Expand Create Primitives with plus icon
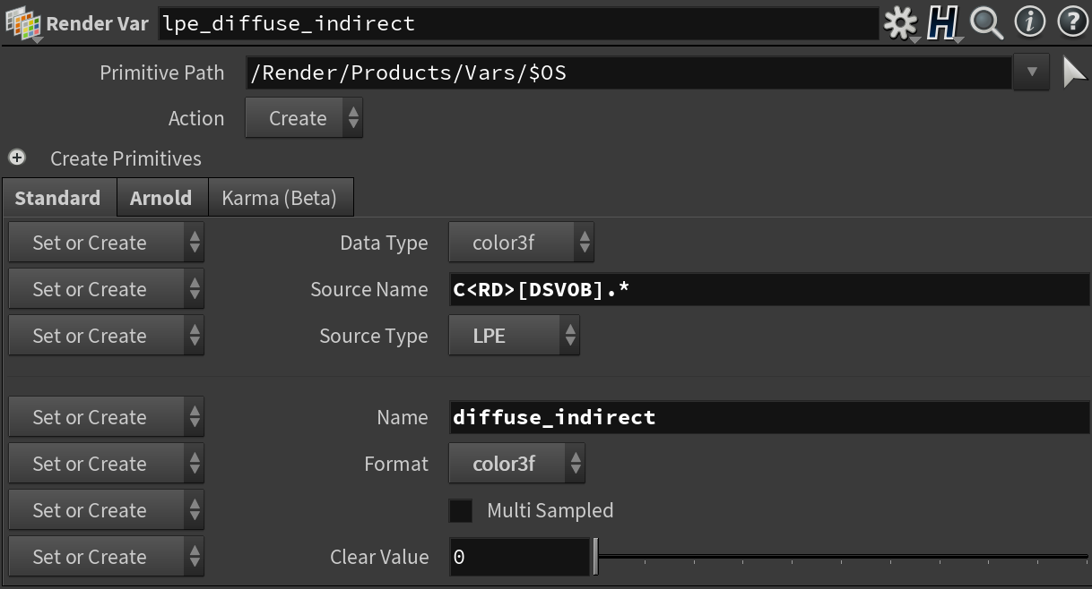The height and width of the screenshot is (589, 1092). pyautogui.click(x=17, y=158)
